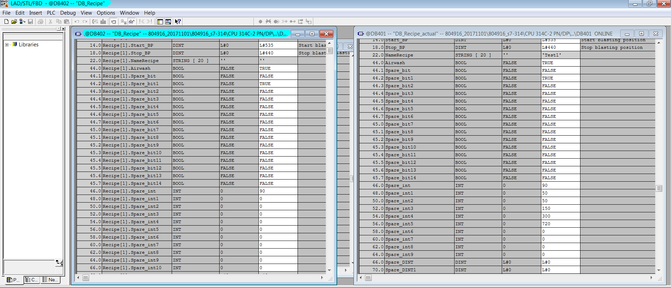Image resolution: width=671 pixels, height=288 pixels.
Task: Click the Paste toolbar icon
Action: coord(67,22)
